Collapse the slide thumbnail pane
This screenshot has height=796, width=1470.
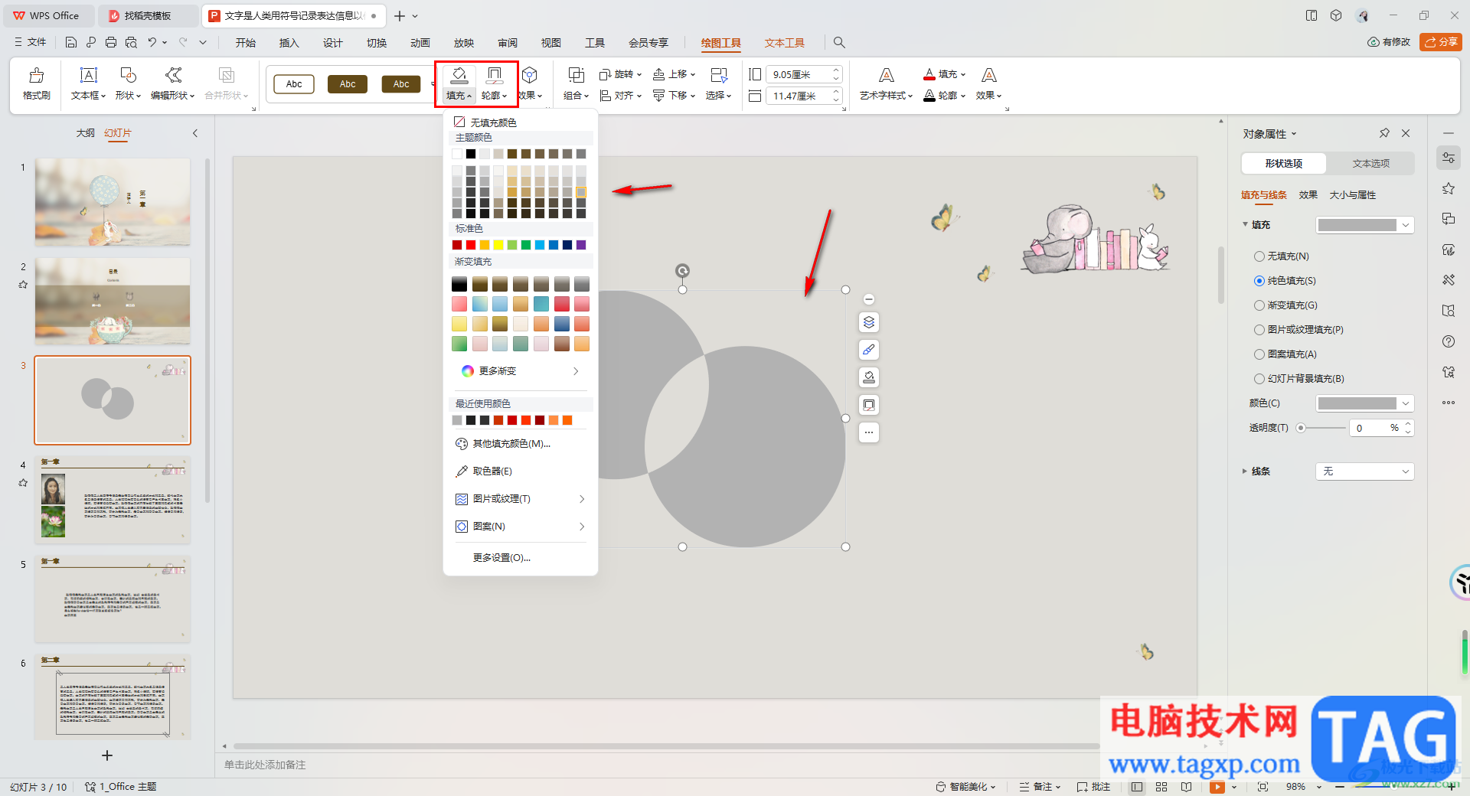click(x=195, y=133)
